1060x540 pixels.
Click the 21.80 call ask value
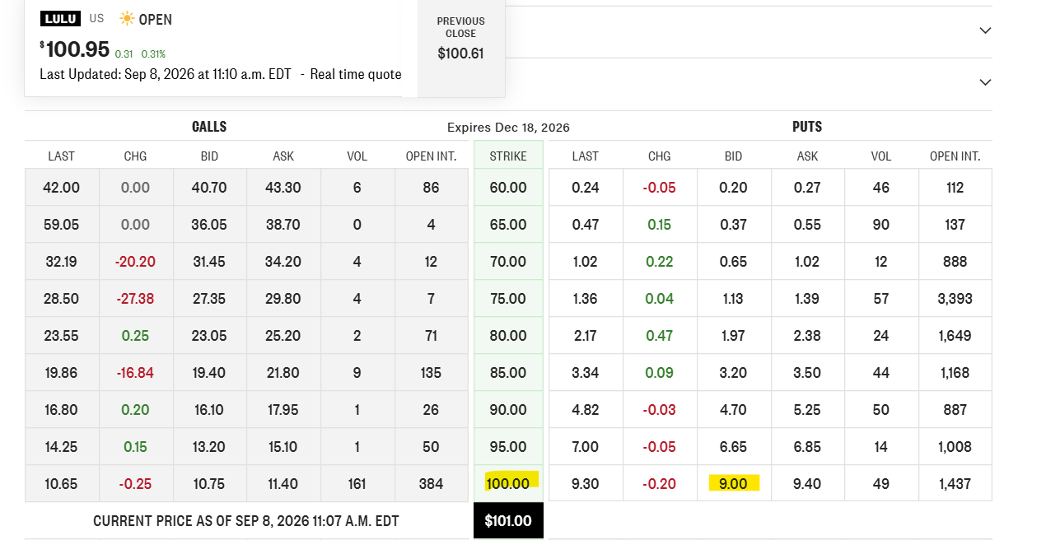(283, 373)
